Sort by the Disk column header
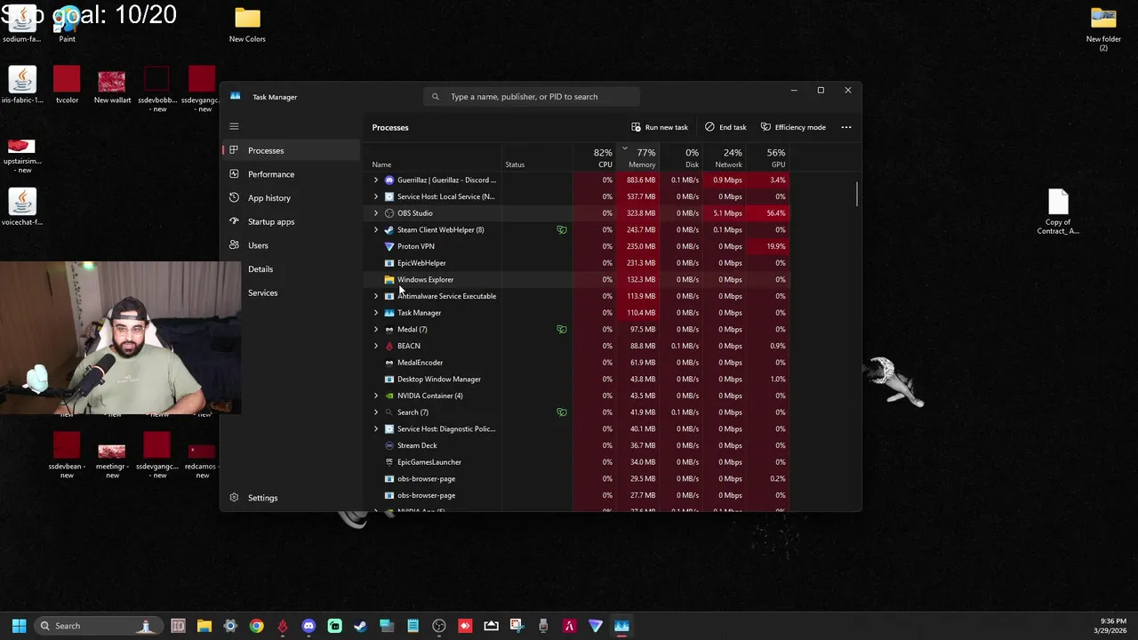1138x640 pixels. 682,157
